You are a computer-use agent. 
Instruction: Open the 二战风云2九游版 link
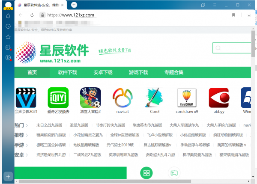(87, 155)
